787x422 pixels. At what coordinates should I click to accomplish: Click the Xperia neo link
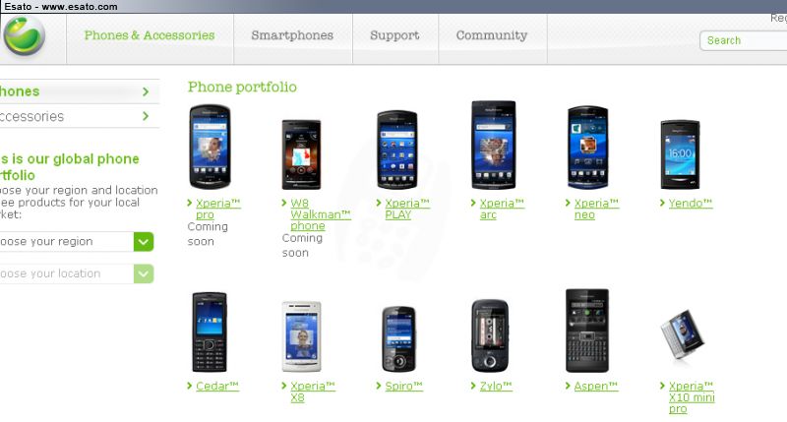pyautogui.click(x=596, y=209)
